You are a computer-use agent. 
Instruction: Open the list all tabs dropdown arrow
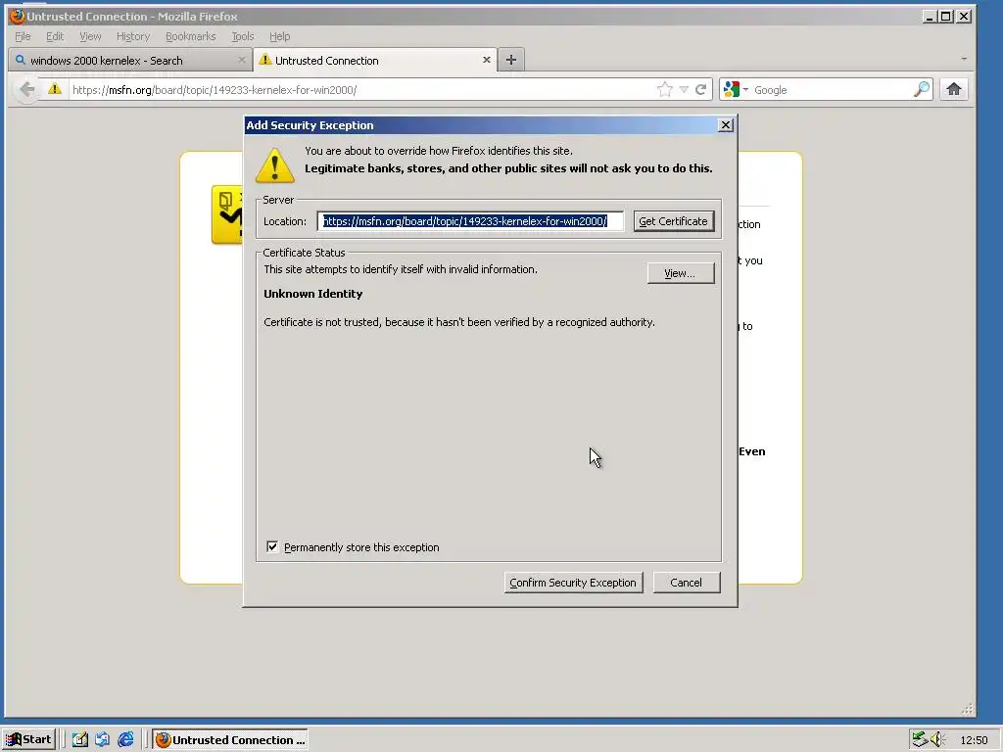click(x=964, y=59)
